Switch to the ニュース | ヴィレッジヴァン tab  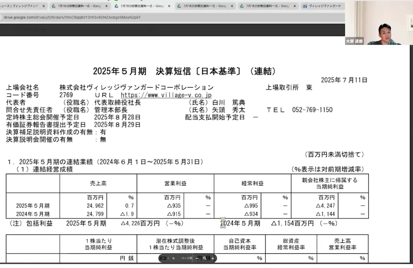20,6
